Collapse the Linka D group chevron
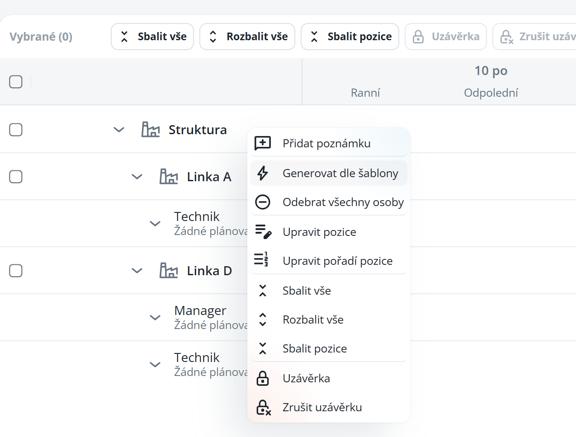Image resolution: width=576 pixels, height=437 pixels. [x=137, y=271]
